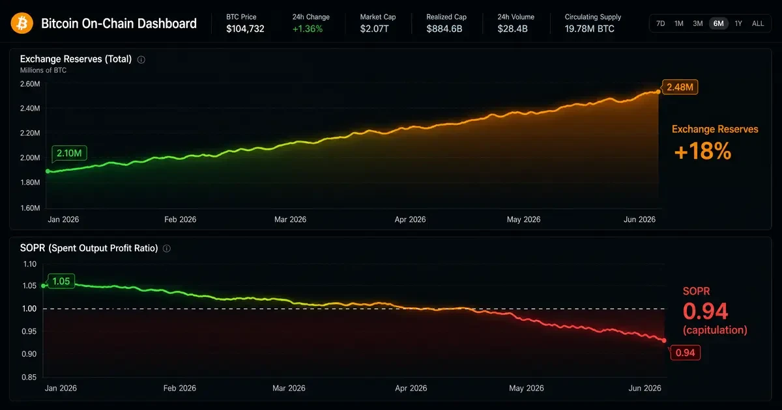The width and height of the screenshot is (782, 410).
Task: Click the Millions of BTC subtitle
Action: point(43,70)
